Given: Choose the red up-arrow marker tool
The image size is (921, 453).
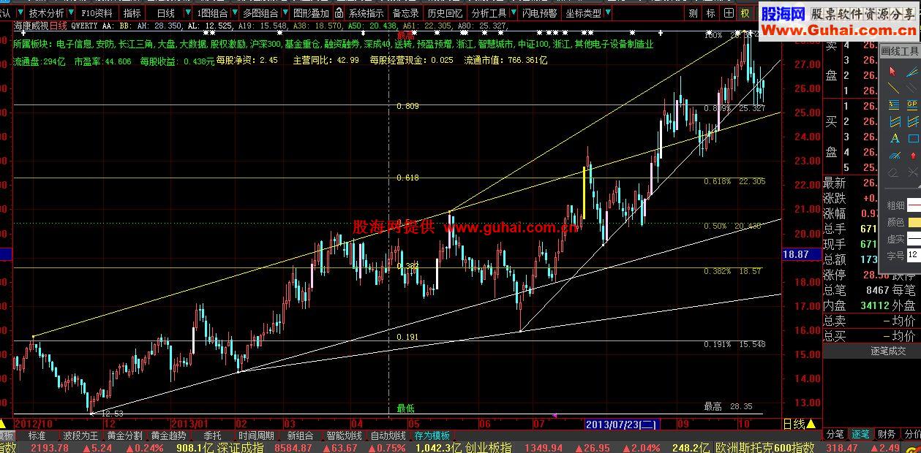Looking at the screenshot, I should pyautogui.click(x=912, y=155).
